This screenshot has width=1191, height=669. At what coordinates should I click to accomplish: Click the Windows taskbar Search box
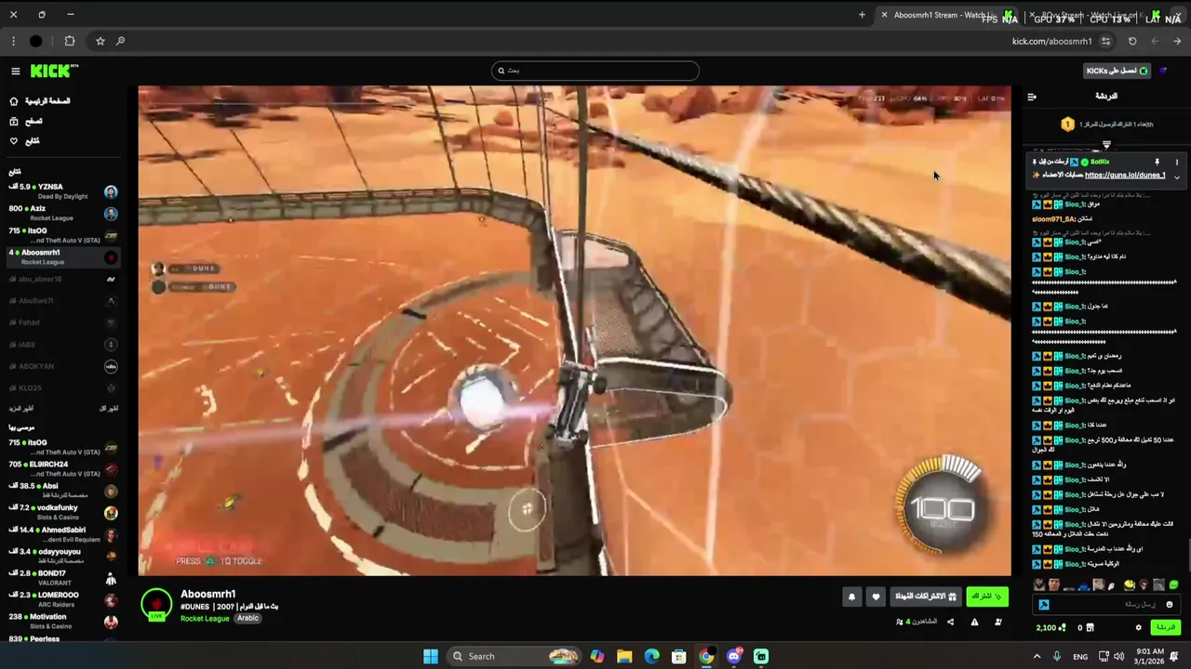[515, 656]
